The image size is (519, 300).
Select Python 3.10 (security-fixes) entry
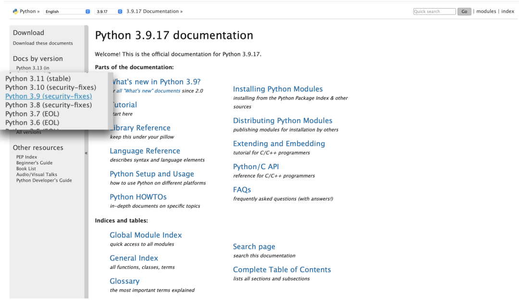(x=50, y=87)
